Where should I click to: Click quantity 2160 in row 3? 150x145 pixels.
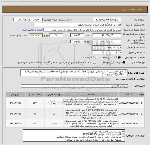35,123
